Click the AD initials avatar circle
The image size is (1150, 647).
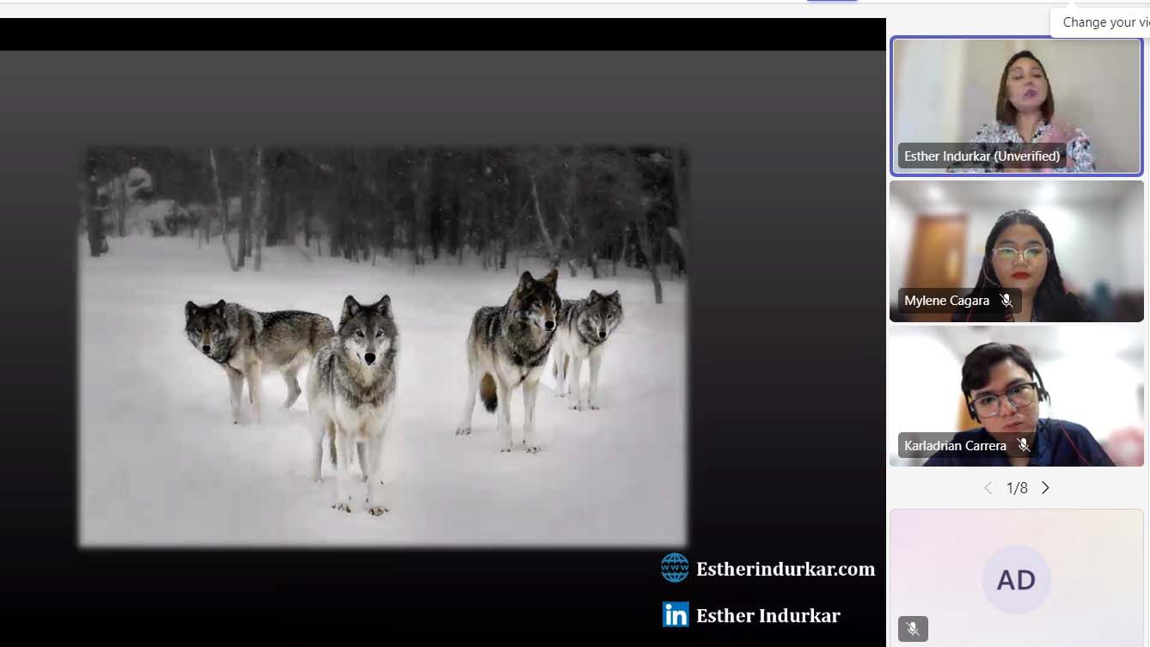(x=1016, y=580)
